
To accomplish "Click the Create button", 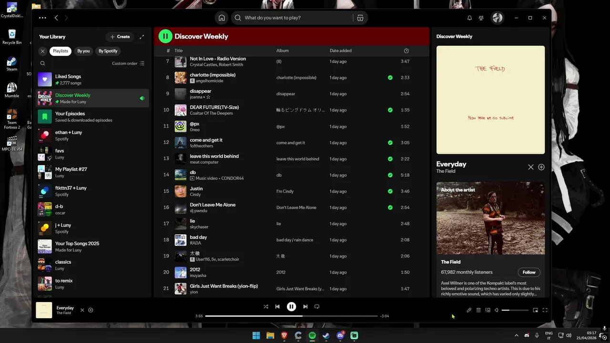I will point(120,37).
